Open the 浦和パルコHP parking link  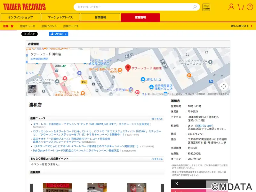pyautogui.click(x=204, y=126)
